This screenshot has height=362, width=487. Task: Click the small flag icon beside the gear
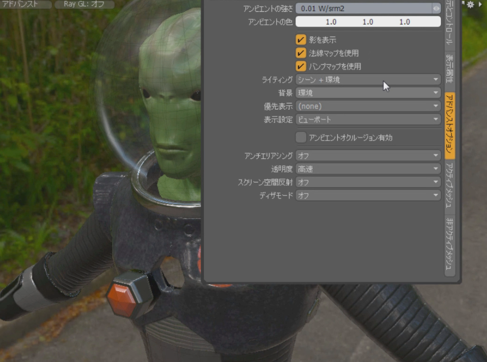click(x=463, y=3)
